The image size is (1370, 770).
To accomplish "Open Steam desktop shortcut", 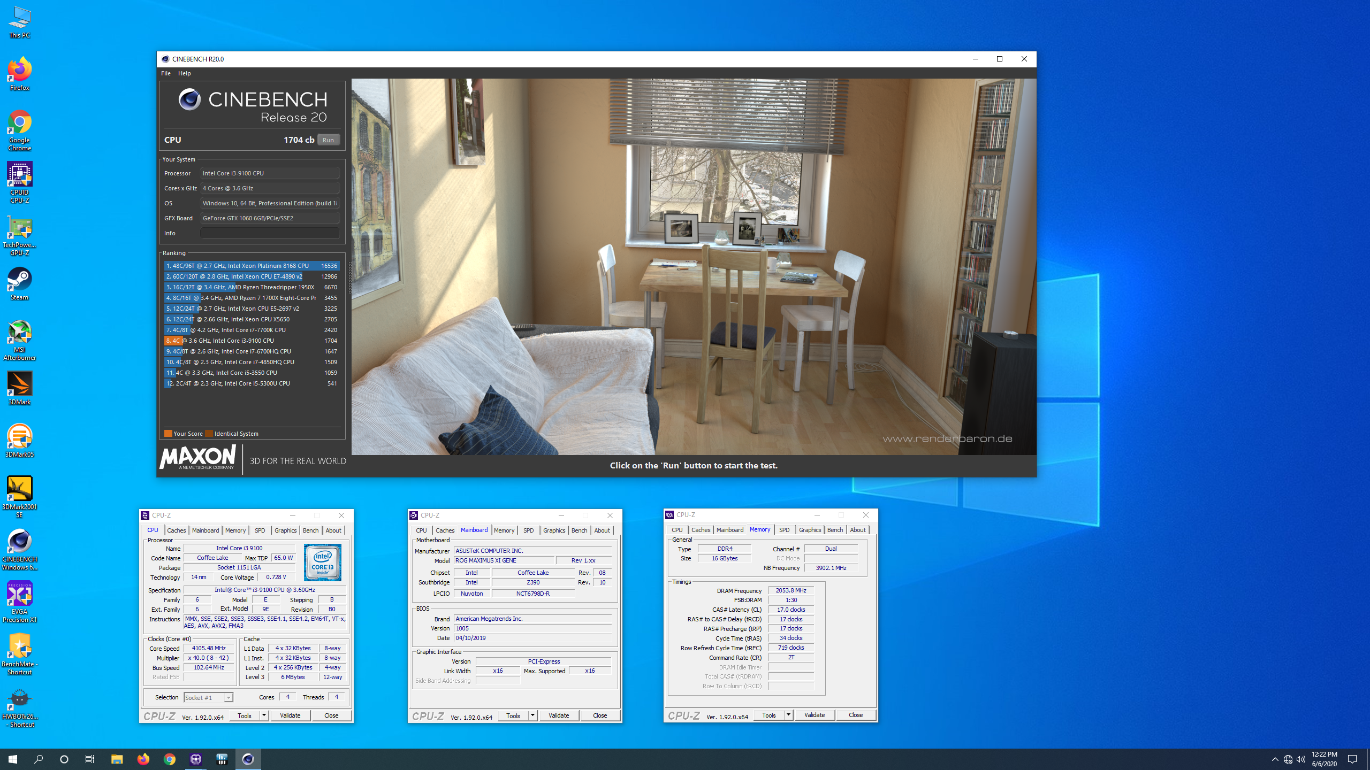I will (x=19, y=284).
